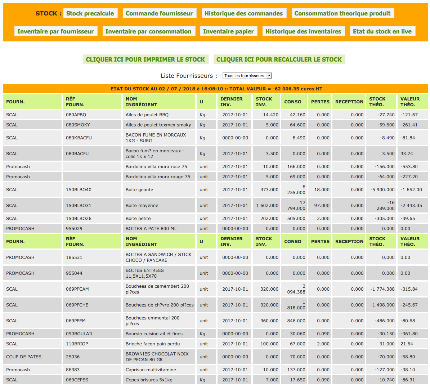The height and width of the screenshot is (385, 430).
Task: Select ingredient Boite geante
Action: pyautogui.click(x=139, y=190)
